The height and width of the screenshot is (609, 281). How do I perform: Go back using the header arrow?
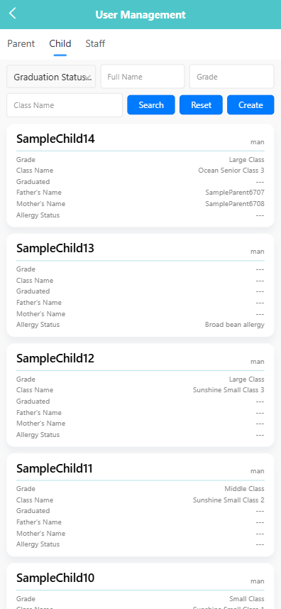pos(13,14)
